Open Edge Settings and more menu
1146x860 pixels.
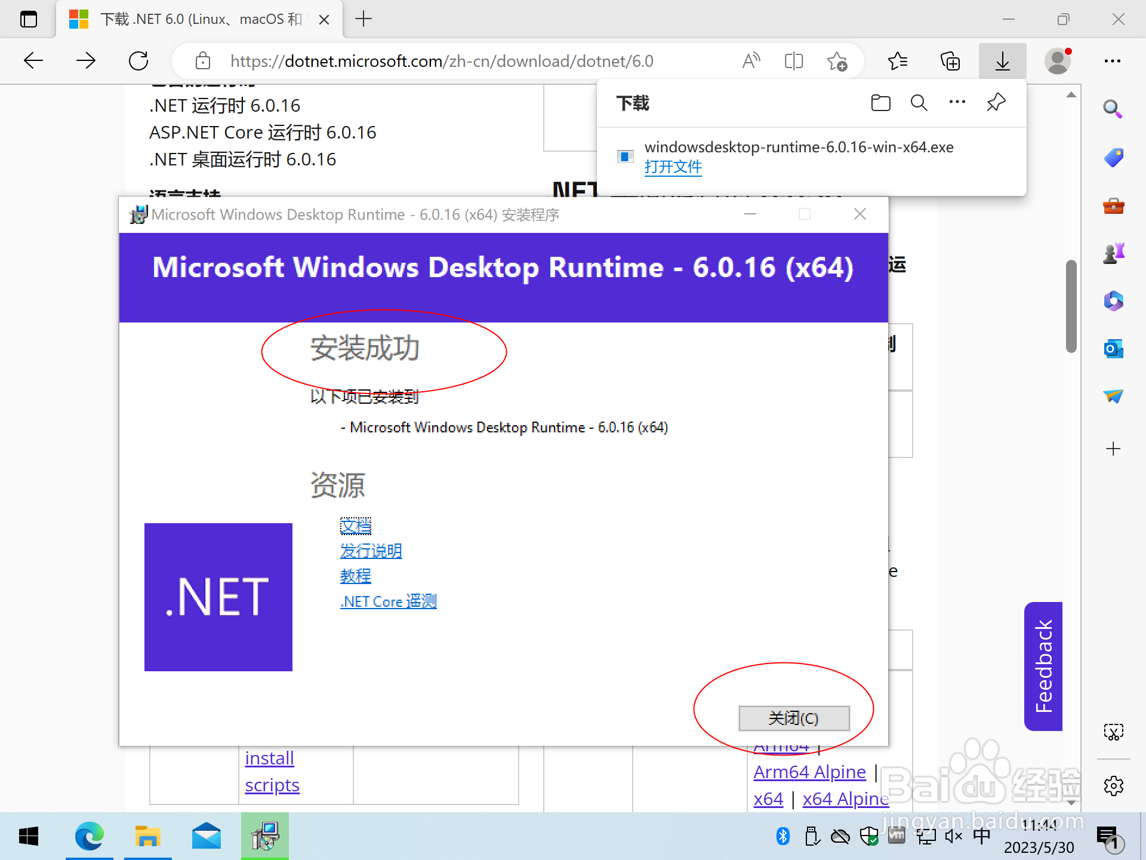tap(1112, 61)
